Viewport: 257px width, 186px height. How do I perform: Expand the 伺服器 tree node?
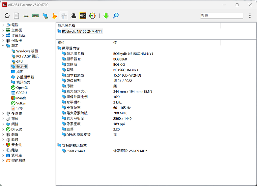coord(3,41)
